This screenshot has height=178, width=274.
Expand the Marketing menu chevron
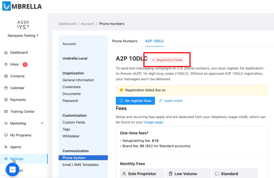tap(42, 123)
